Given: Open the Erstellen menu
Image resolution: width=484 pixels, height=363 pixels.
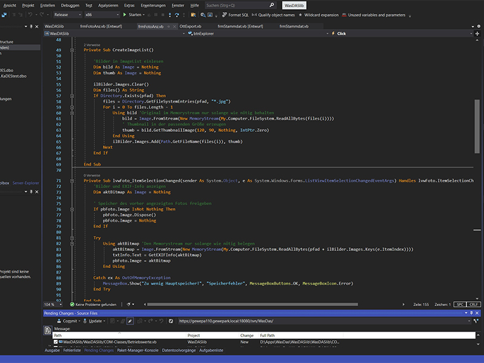Looking at the screenshot, I should (x=48, y=5).
